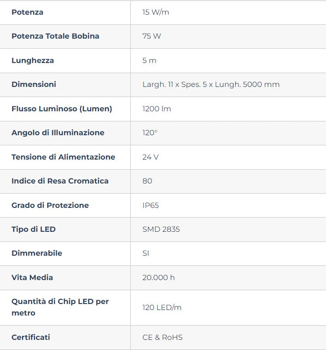Click the Dimensioni row label
The image size is (326, 350).
pyautogui.click(x=34, y=85)
